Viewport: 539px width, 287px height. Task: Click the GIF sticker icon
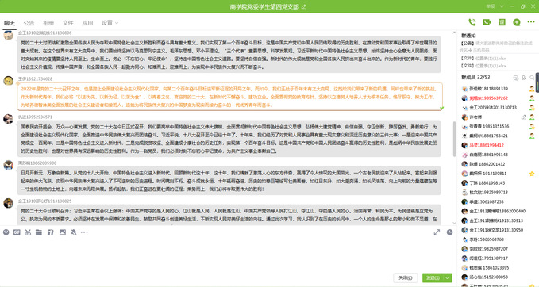pos(17,232)
